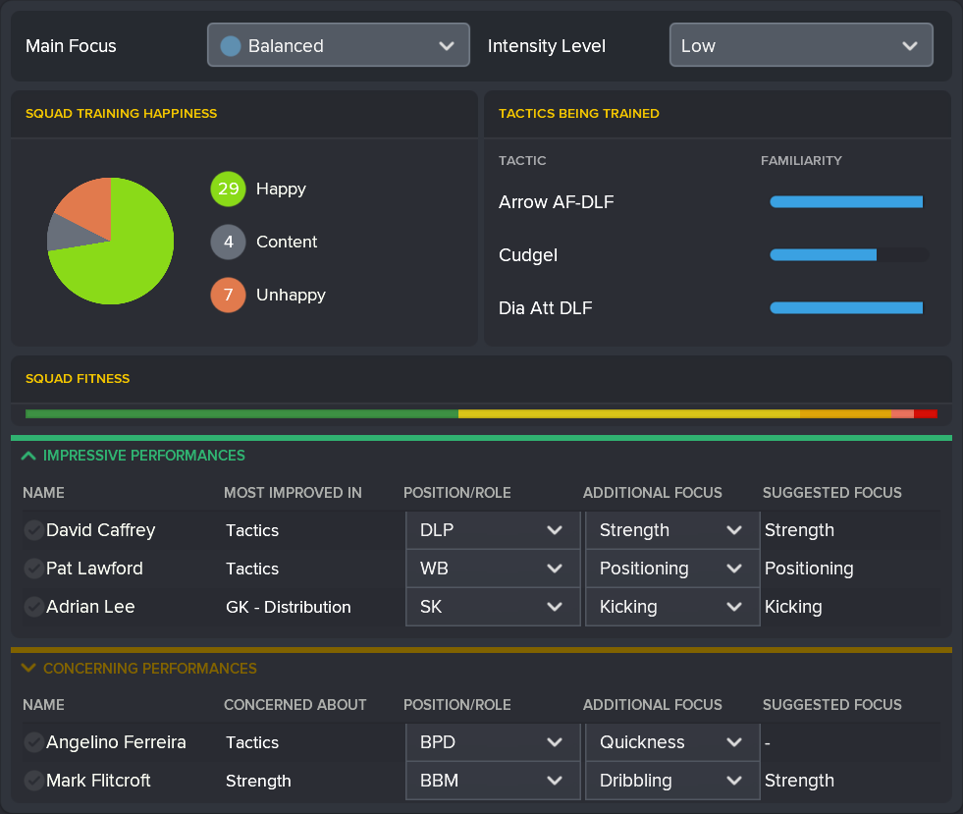Change Adrian Lee's position role from SK

[x=492, y=607]
